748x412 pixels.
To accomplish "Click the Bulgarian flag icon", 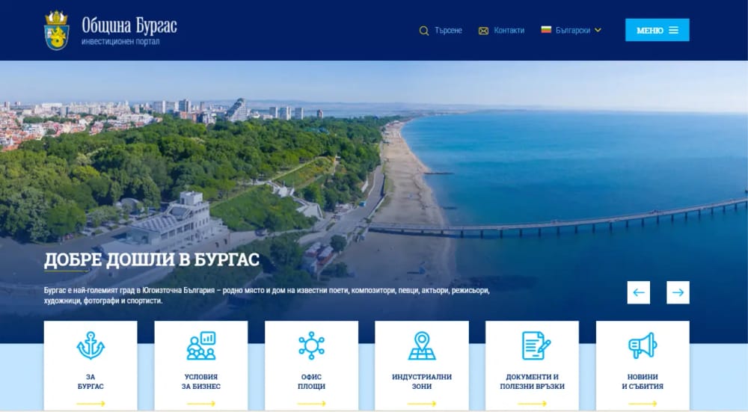I will click(546, 30).
